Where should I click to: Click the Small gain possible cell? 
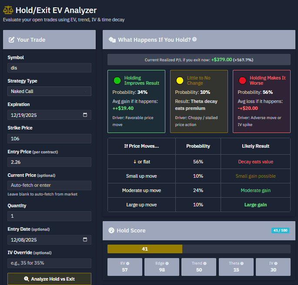(256, 176)
